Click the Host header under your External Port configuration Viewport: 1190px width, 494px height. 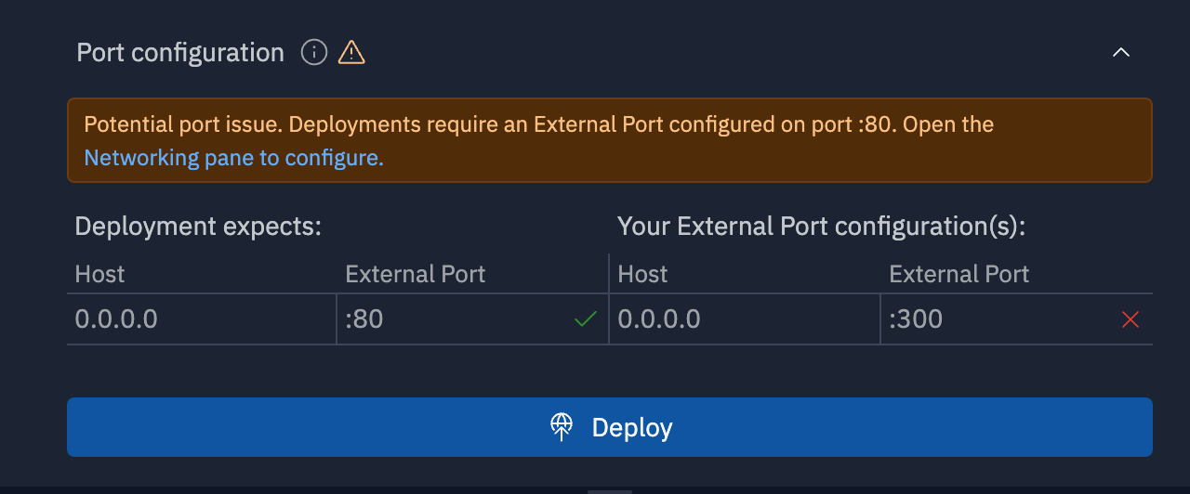coord(642,274)
